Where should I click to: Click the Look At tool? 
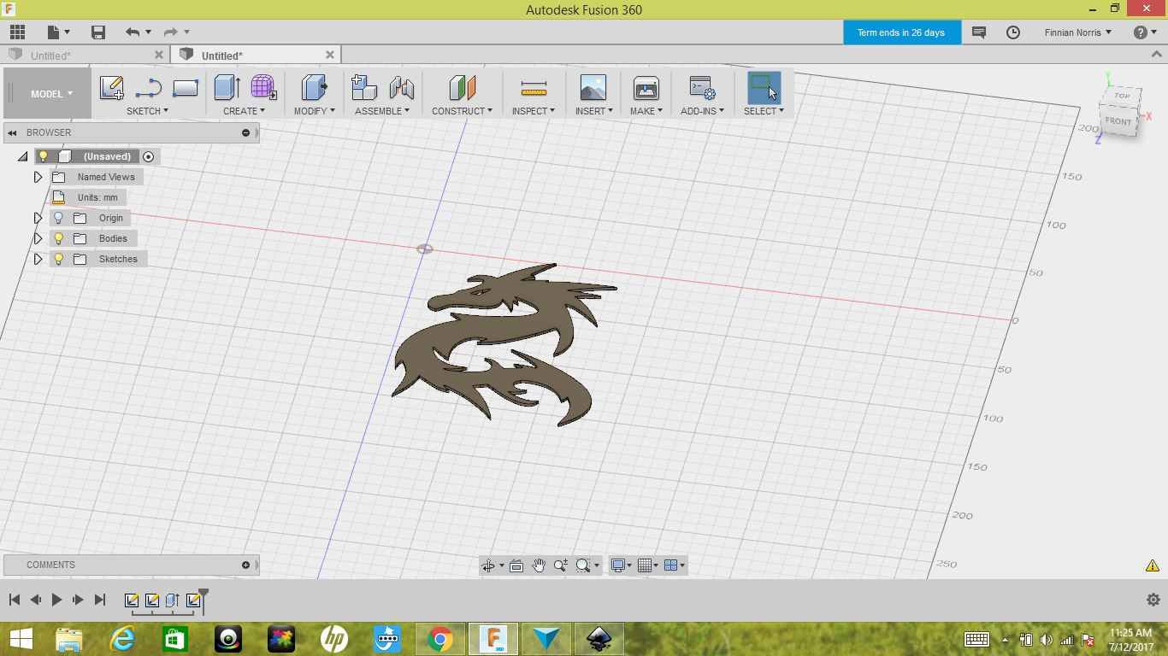(516, 565)
